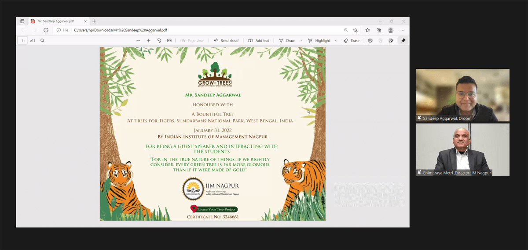
Task: Fit PDF to page width
Action: [x=169, y=40]
